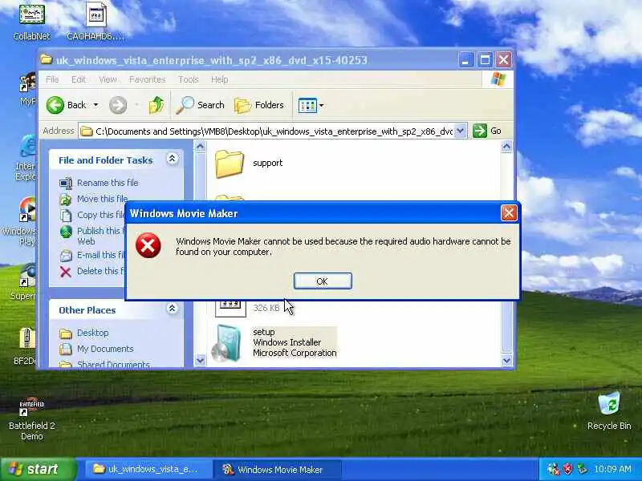
Task: Click the Move this file link
Action: 103,199
